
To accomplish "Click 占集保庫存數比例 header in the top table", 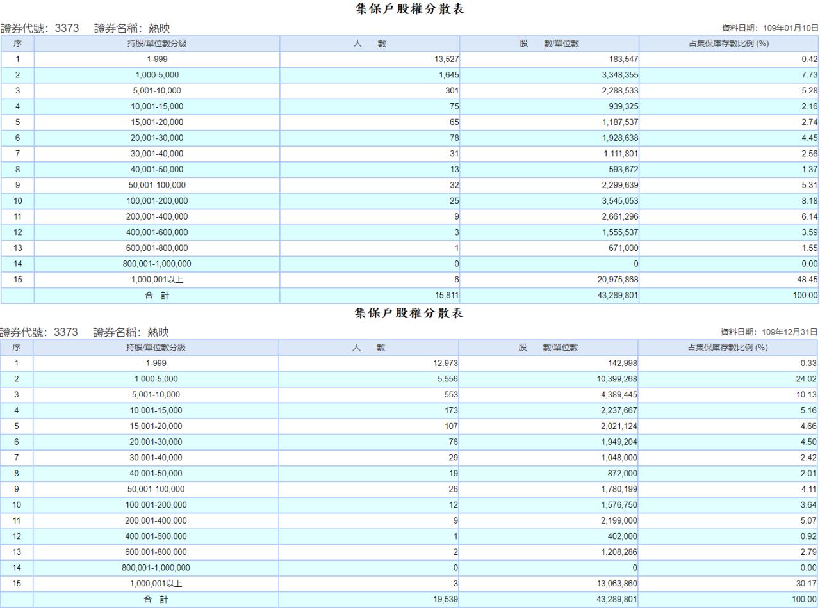I will [x=728, y=44].
